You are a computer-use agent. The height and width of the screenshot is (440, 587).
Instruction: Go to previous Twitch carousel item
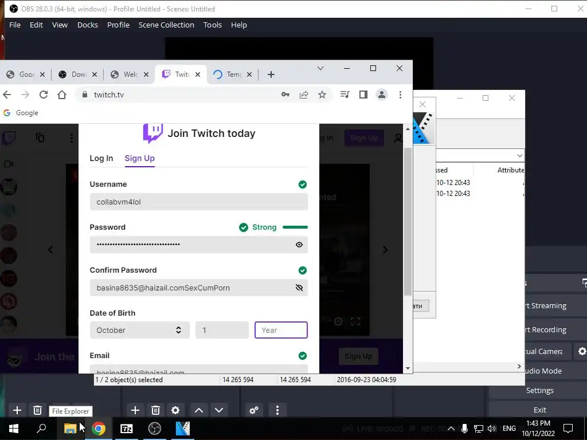coord(50,250)
